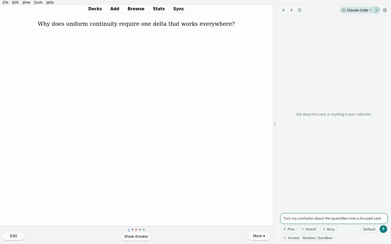Screen dimensions: 391x244
Task: Open Access · Review / Sandbox settings
Action: (x=308, y=238)
